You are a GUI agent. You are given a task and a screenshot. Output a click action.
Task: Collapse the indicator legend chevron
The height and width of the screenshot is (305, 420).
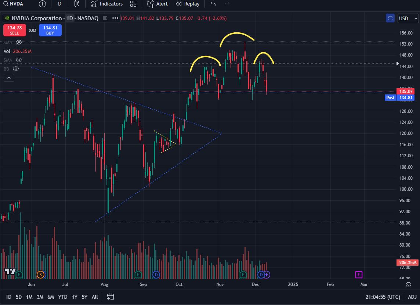point(9,78)
